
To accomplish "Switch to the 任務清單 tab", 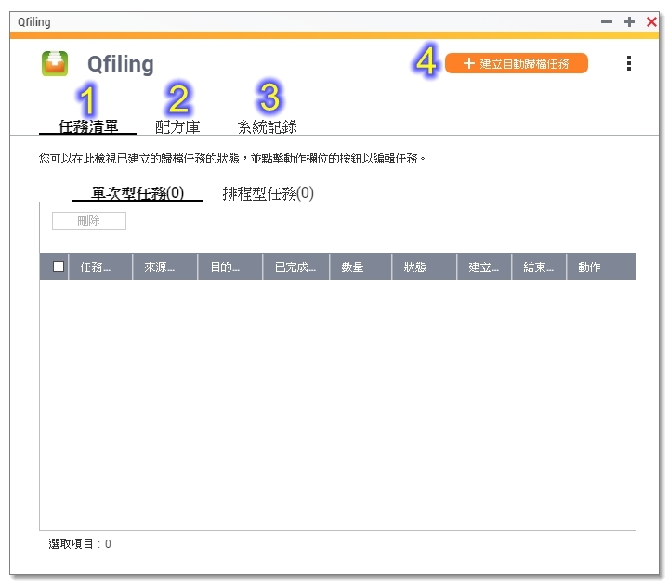I will point(88,126).
